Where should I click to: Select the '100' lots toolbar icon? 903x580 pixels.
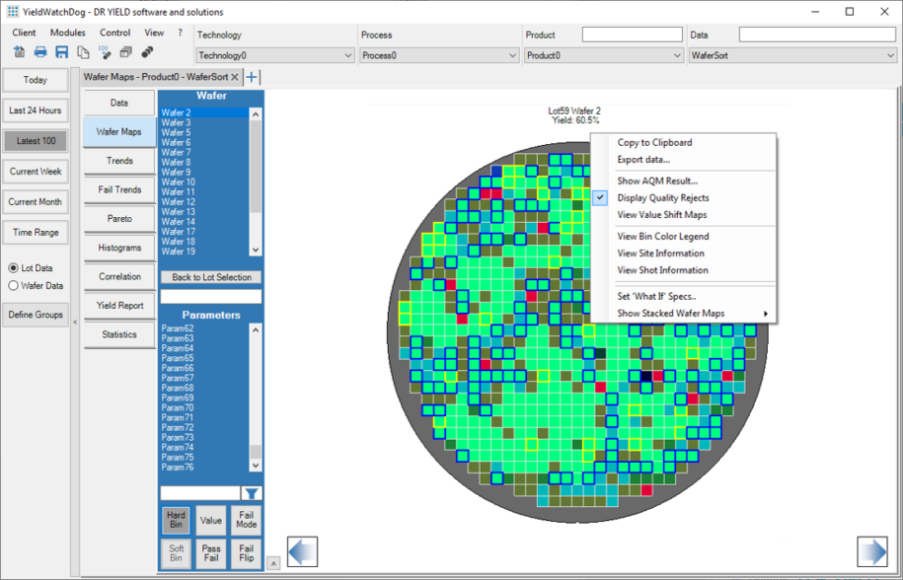[x=105, y=51]
